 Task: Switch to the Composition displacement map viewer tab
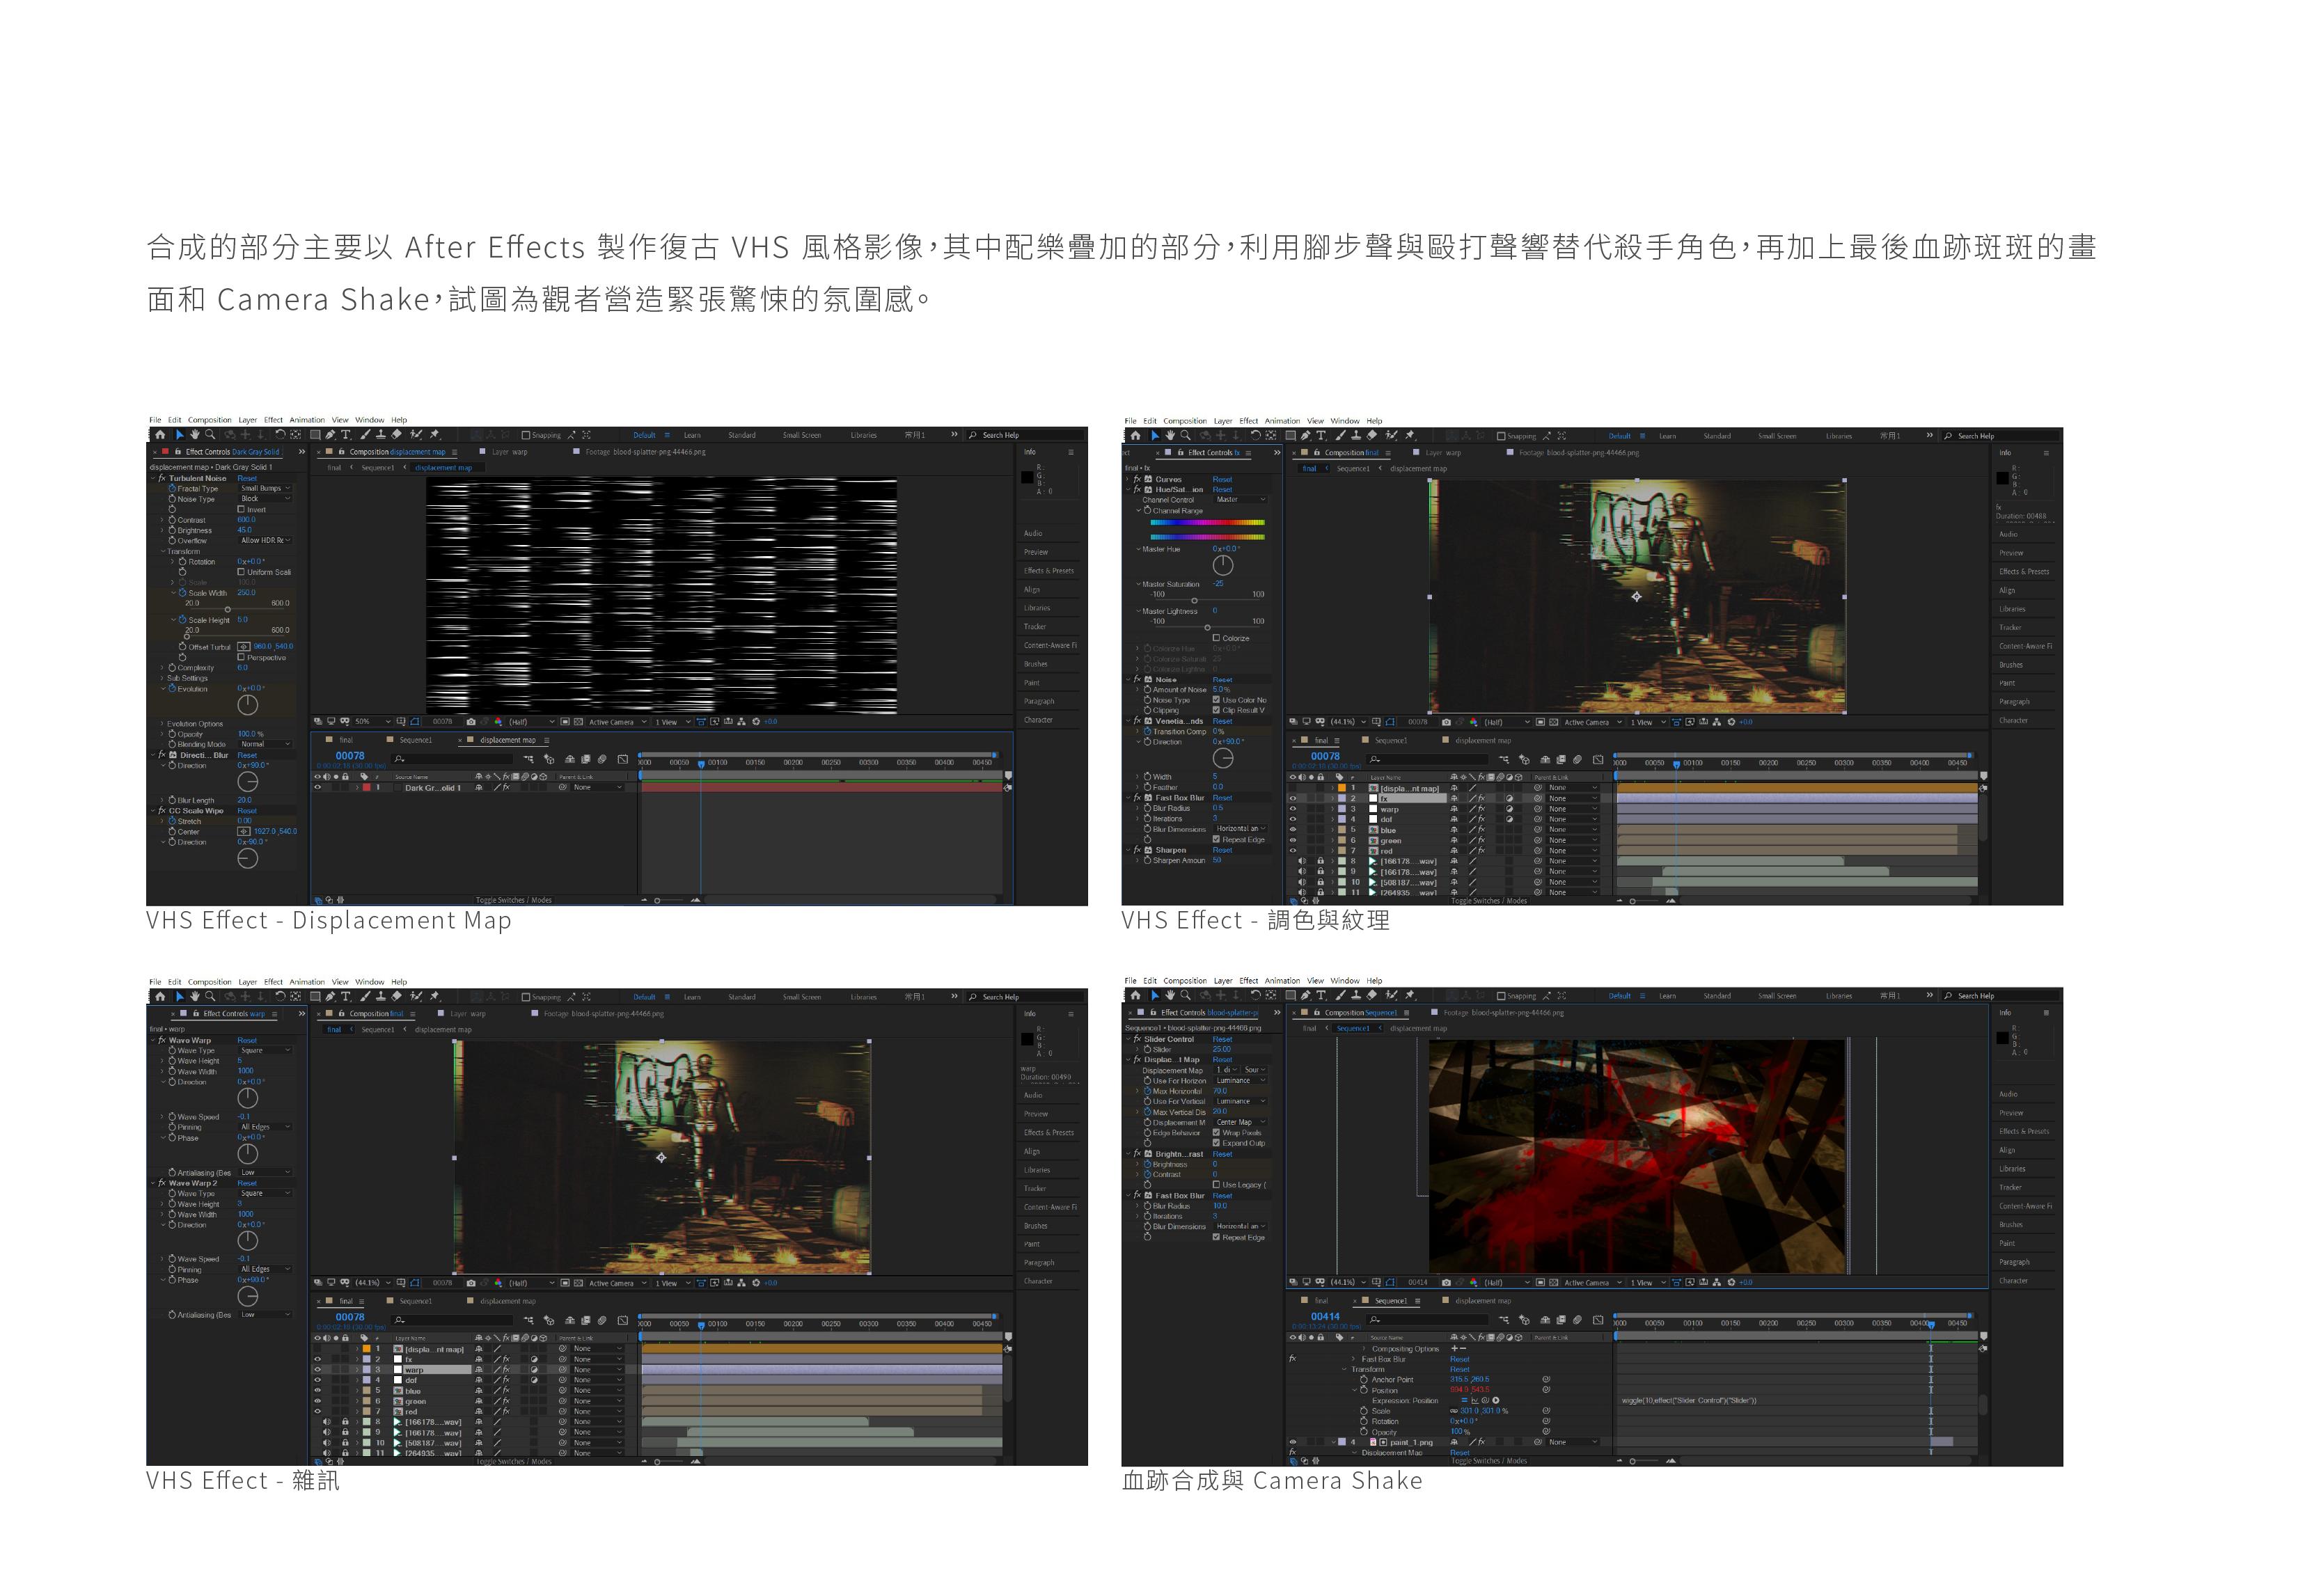(x=397, y=452)
